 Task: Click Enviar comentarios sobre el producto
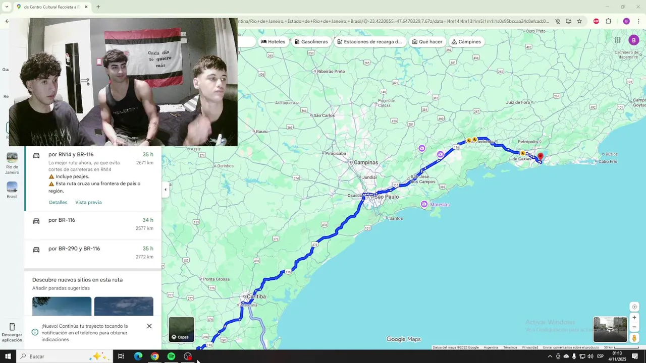click(571, 347)
